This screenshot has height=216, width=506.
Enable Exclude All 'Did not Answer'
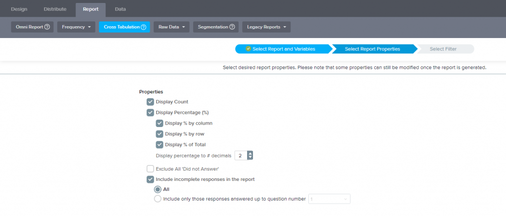[x=150, y=169]
